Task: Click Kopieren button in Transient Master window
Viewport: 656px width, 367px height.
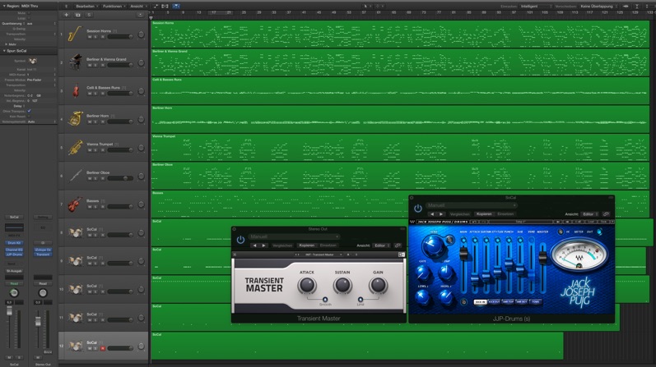Action: pos(307,245)
